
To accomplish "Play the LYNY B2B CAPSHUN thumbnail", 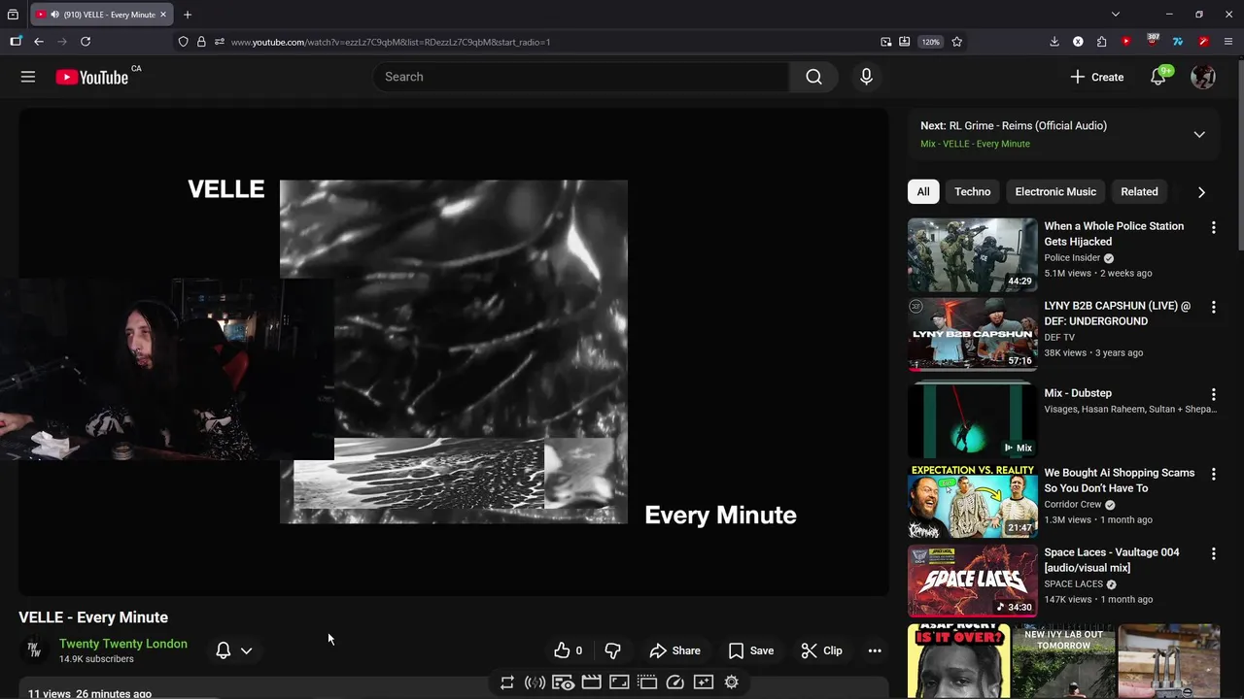I will point(972,334).
